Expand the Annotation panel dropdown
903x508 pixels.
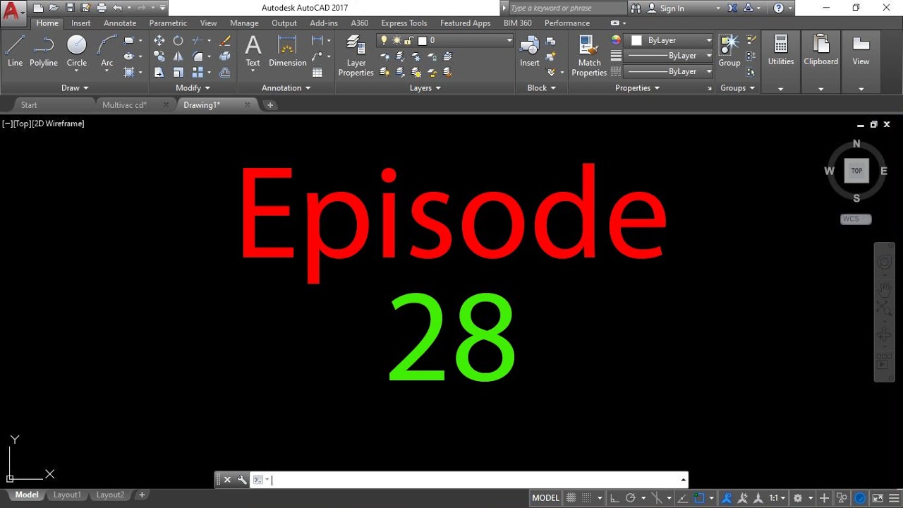(286, 88)
